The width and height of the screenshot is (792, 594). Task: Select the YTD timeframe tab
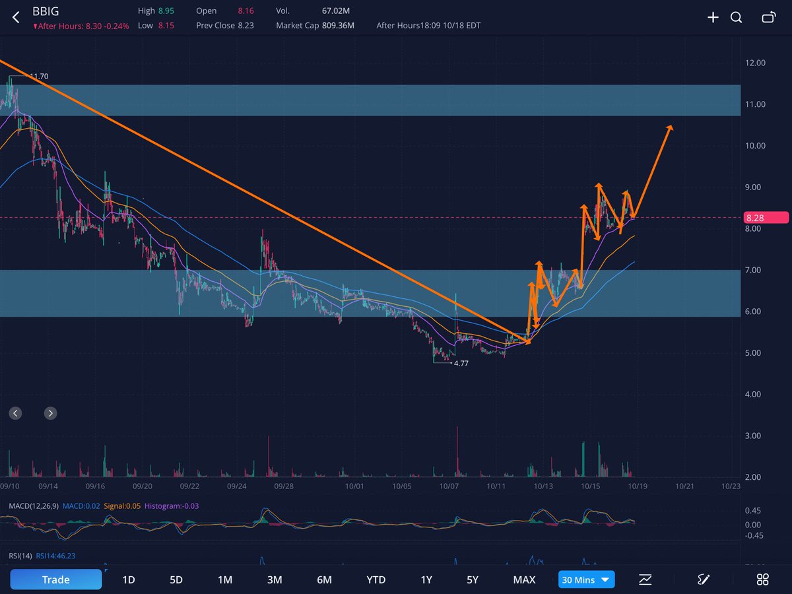click(376, 580)
